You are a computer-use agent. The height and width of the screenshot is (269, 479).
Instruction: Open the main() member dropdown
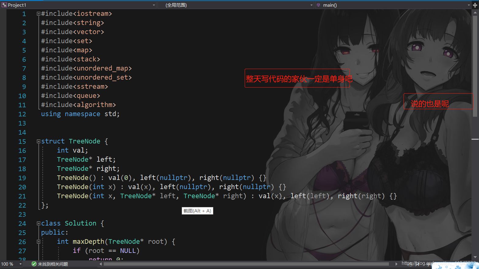[x=469, y=5]
